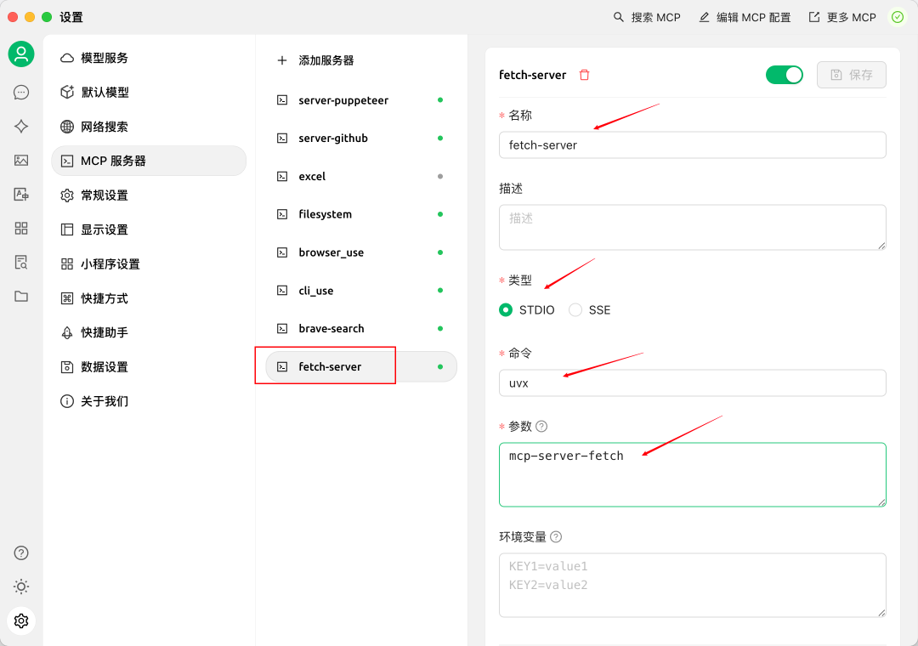918x646 pixels.
Task: Open the 更多 MCP option
Action: pos(841,17)
